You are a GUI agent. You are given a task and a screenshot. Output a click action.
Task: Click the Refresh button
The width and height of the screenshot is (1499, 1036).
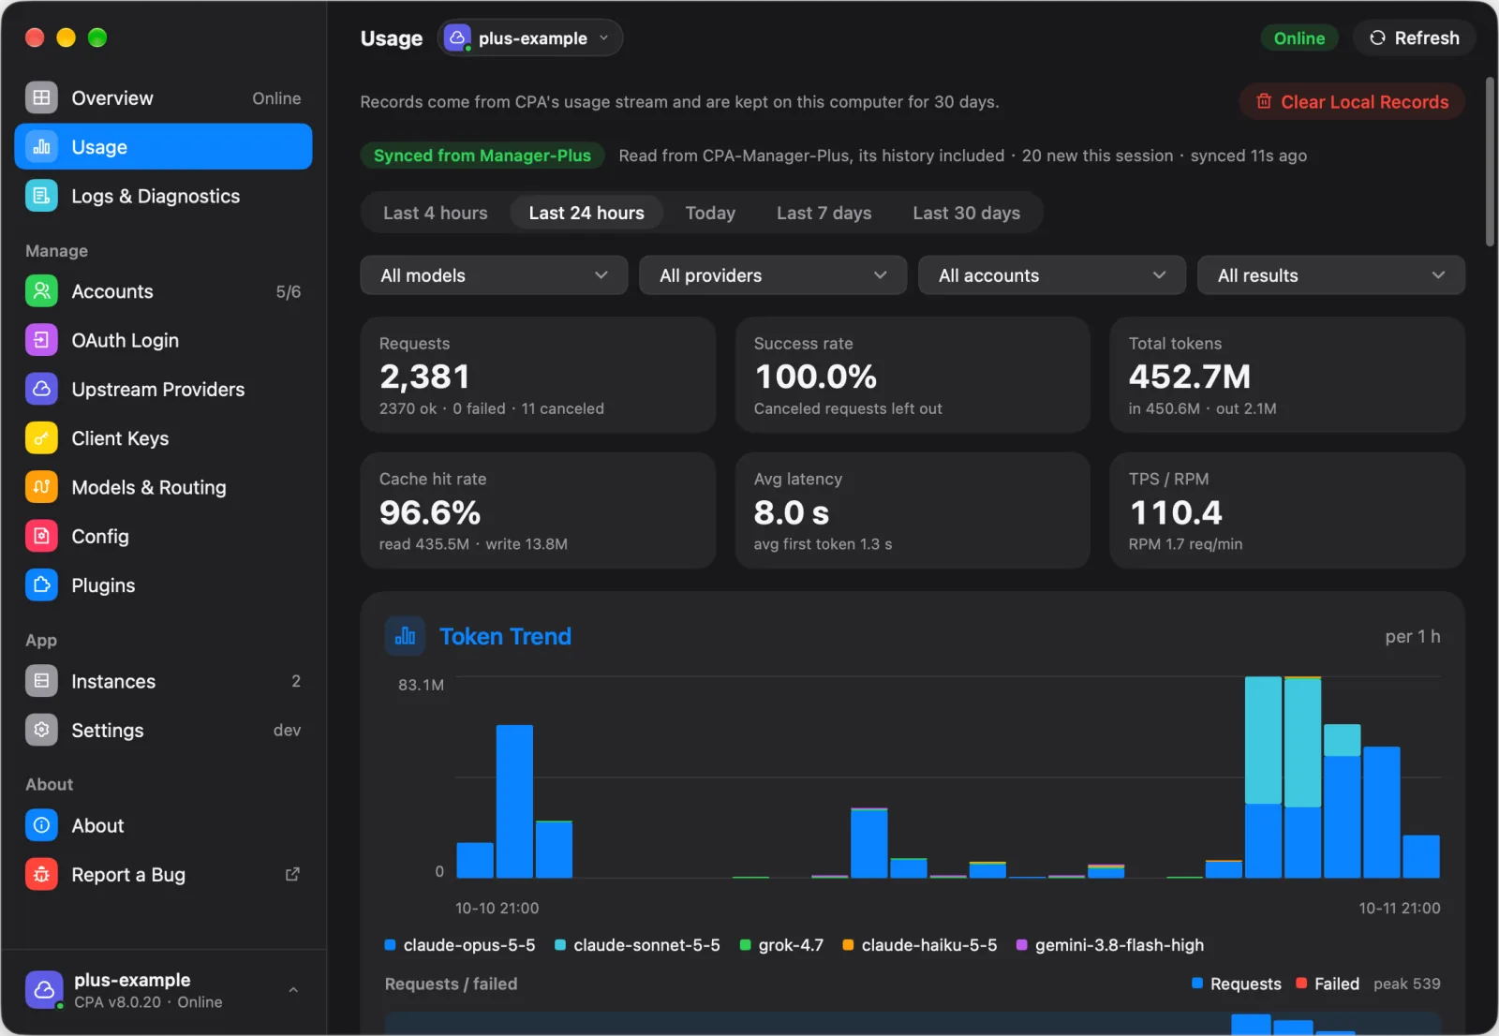[1414, 37]
